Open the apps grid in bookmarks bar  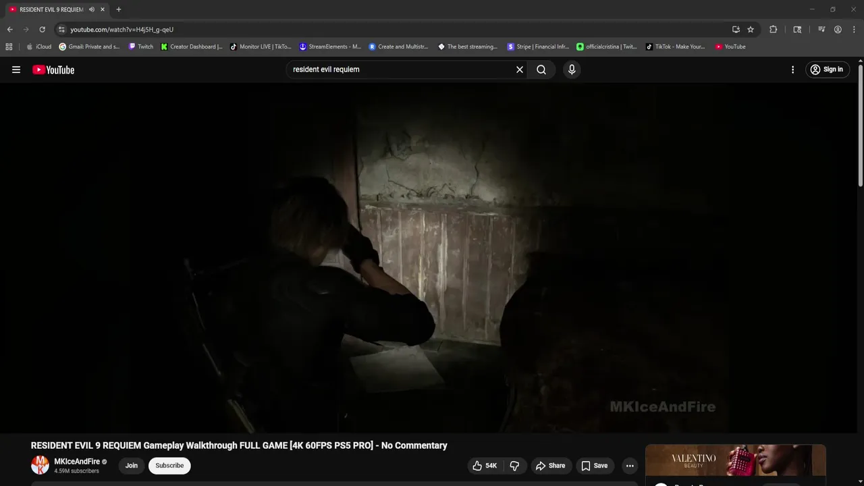click(x=9, y=47)
